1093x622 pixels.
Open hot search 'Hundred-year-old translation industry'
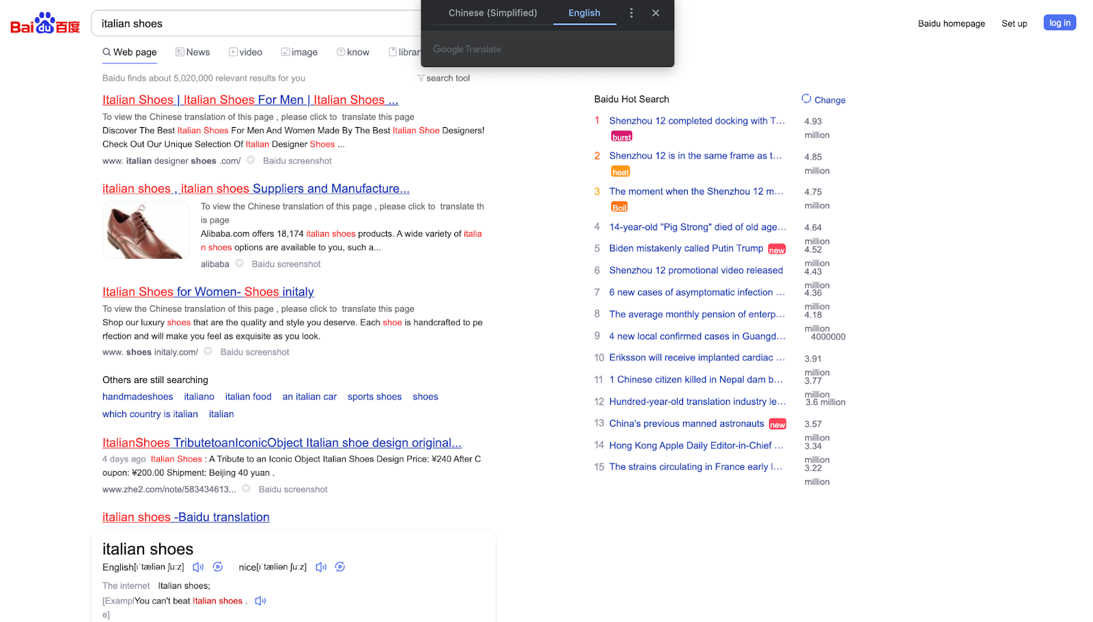[x=697, y=401]
